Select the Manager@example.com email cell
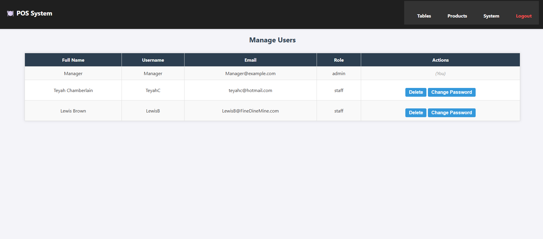 [x=250, y=74]
